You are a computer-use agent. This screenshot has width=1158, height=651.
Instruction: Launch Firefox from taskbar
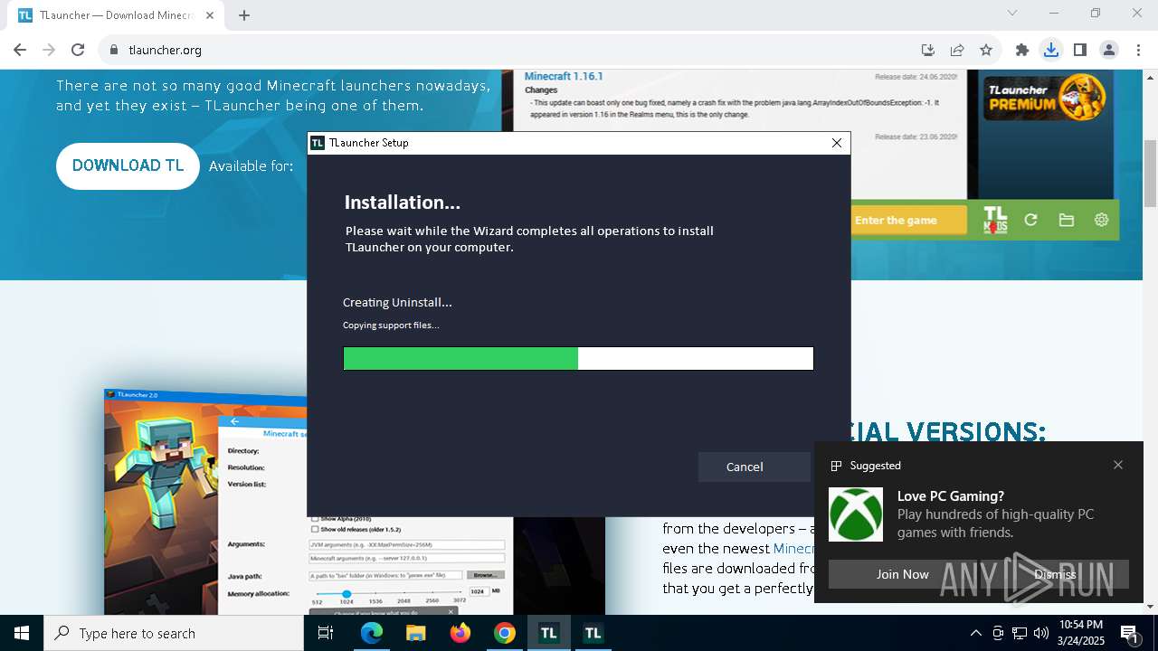click(x=460, y=633)
